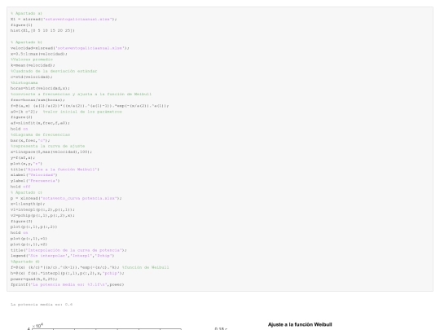Viewport: 440px width, 330px height.
Task: Click the 'f=@(a,x)' Weibull definition line
Action: (x=90, y=106)
